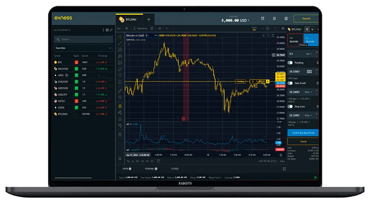Select the magnet mode tool
370x203 pixels.
(x=120, y=106)
